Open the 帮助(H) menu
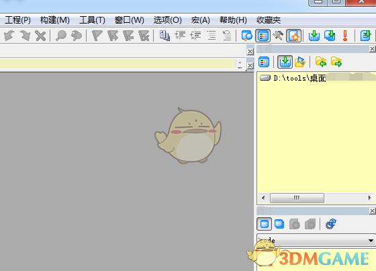Viewport: 376px width, 271px height. [233, 20]
